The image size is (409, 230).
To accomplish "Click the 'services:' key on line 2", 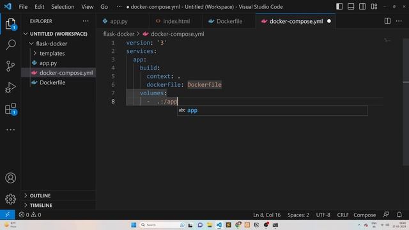I will pos(141,51).
